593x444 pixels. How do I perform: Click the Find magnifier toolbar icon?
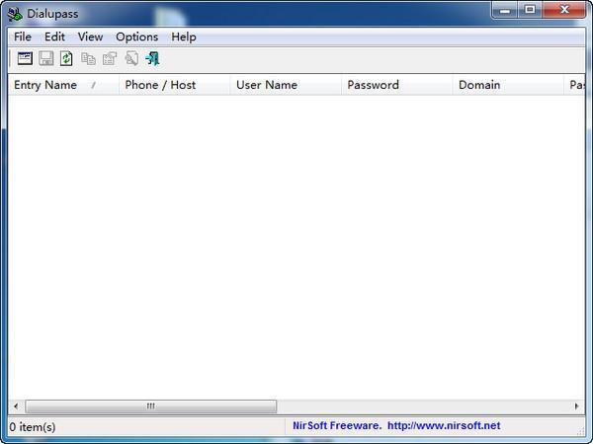point(131,58)
